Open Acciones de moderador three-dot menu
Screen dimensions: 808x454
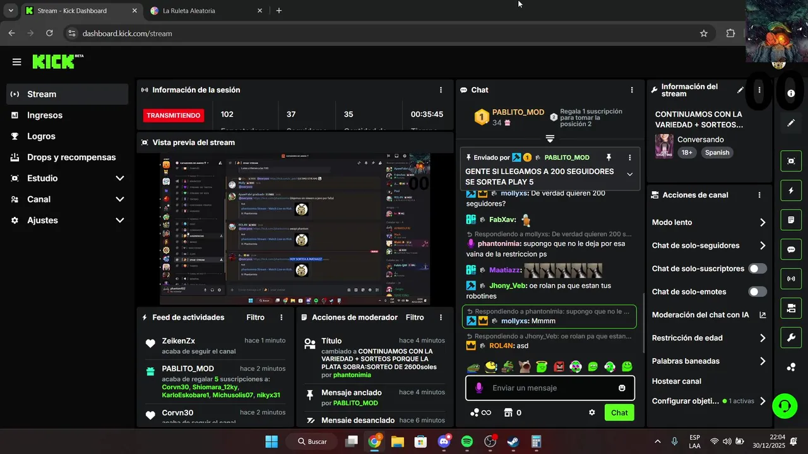pyautogui.click(x=441, y=317)
